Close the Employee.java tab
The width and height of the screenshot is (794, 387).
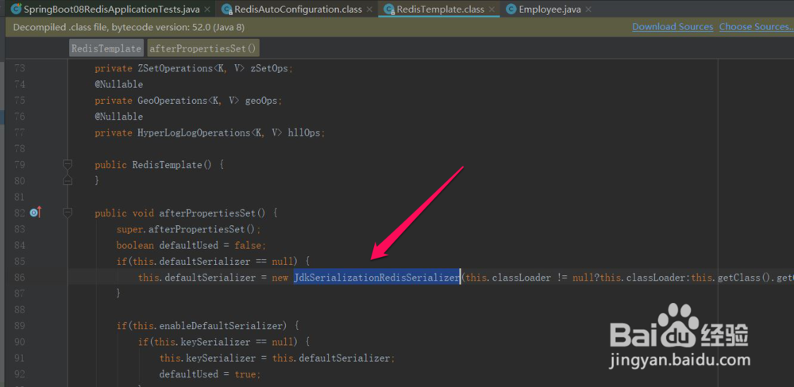click(x=588, y=10)
